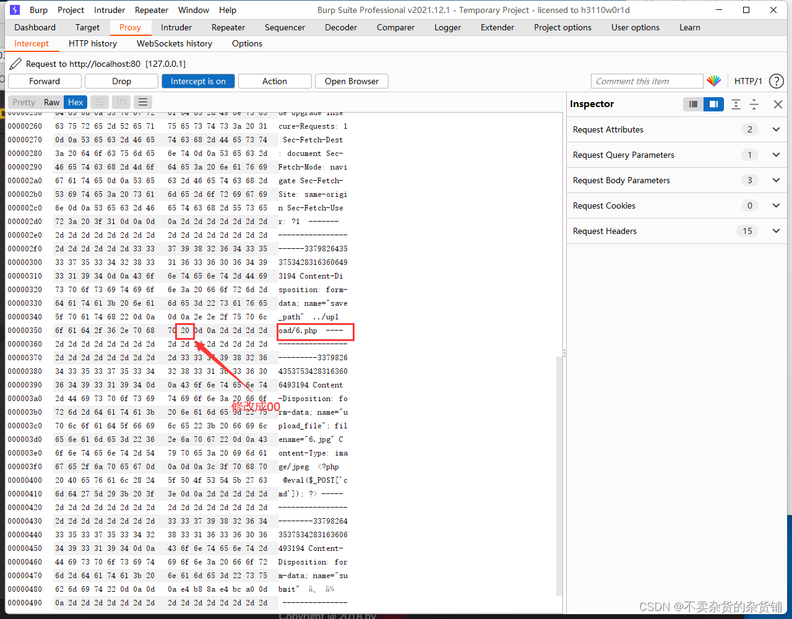Click the Open Browser button
The width and height of the screenshot is (792, 619).
[351, 81]
